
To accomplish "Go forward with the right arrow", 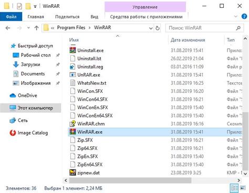I will pyautogui.click(x=19, y=28).
